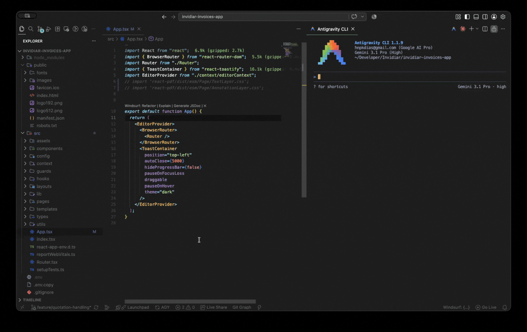527x332 pixels.
Task: Open the Accounts icon in the title bar
Action: [494, 17]
